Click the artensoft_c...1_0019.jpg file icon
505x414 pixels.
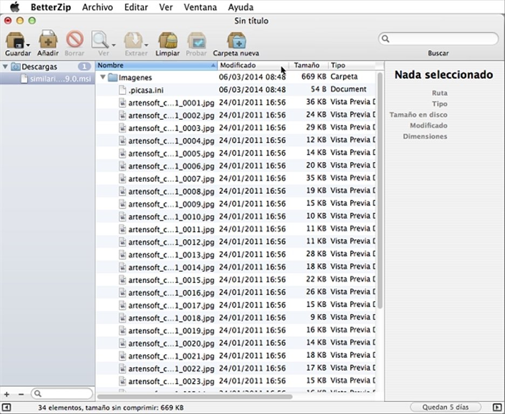(x=122, y=330)
